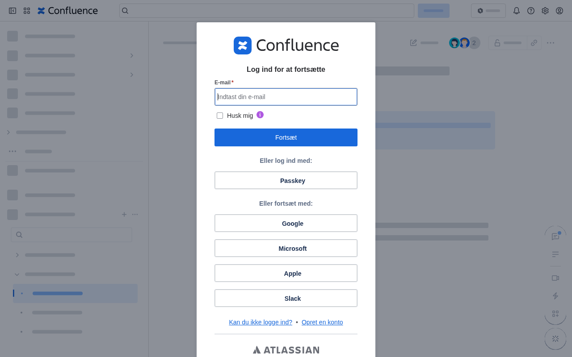572x357 pixels.
Task: Click the info icon beside Husk mig
Action: coord(260,115)
